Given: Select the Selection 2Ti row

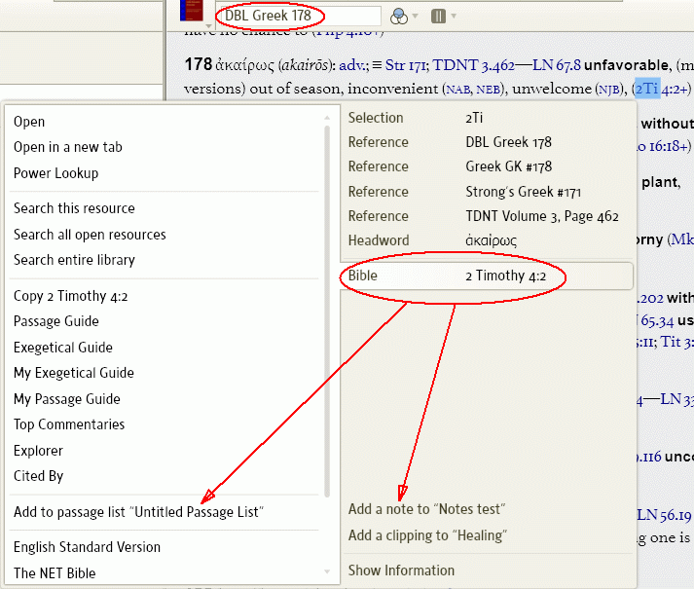Looking at the screenshot, I should [487, 118].
